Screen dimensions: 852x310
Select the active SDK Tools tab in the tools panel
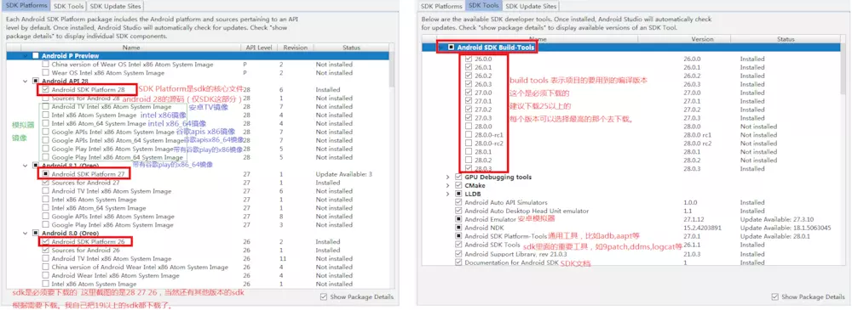(x=483, y=5)
